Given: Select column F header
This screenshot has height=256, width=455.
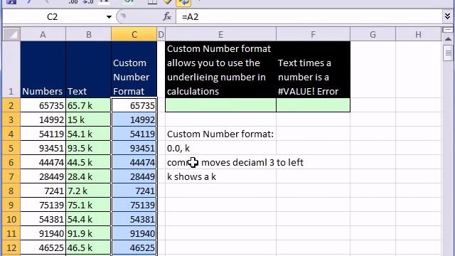Looking at the screenshot, I should [313, 35].
